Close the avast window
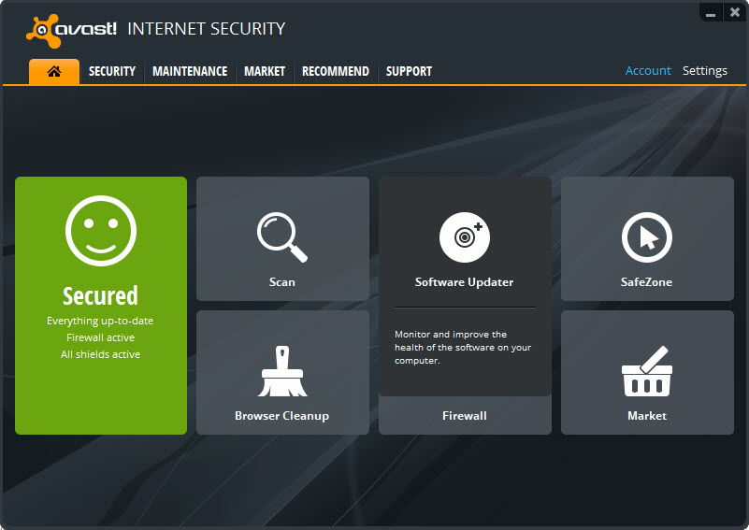 click(x=735, y=12)
